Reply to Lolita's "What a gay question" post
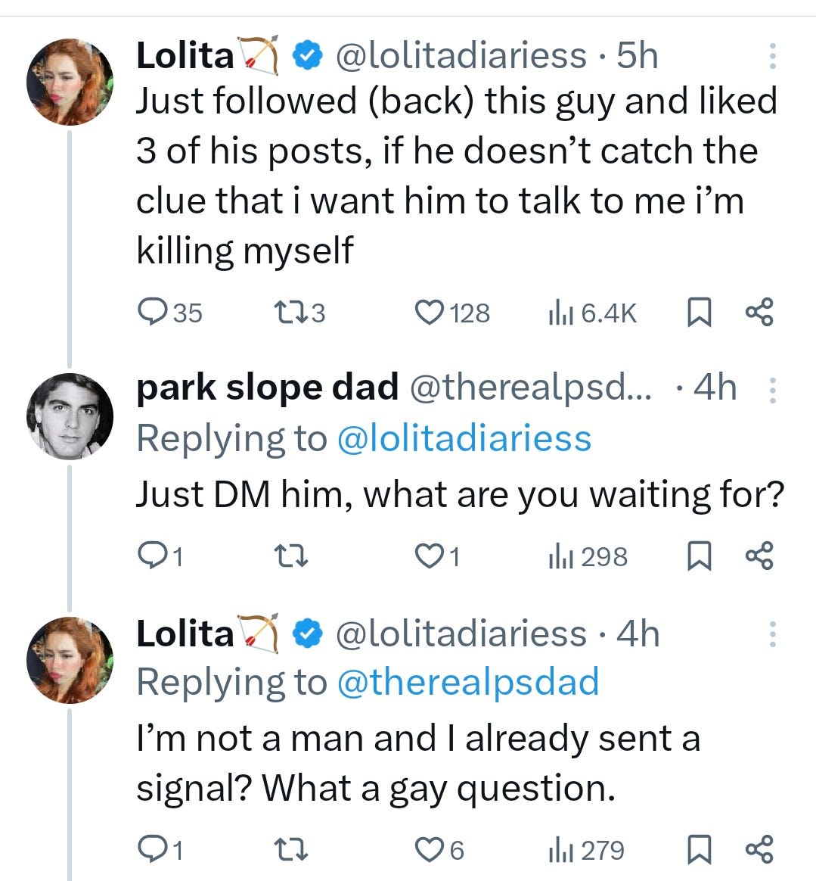816x881 pixels. pyautogui.click(x=154, y=850)
